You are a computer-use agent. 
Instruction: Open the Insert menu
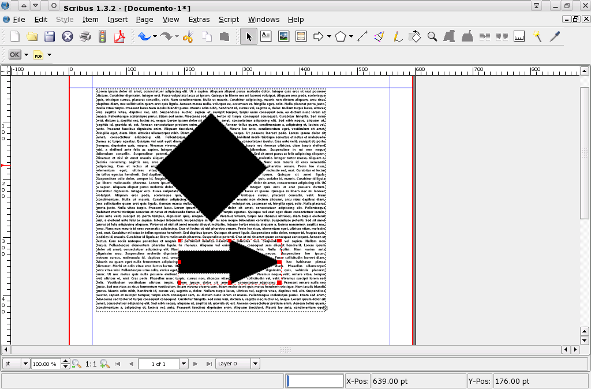[117, 19]
